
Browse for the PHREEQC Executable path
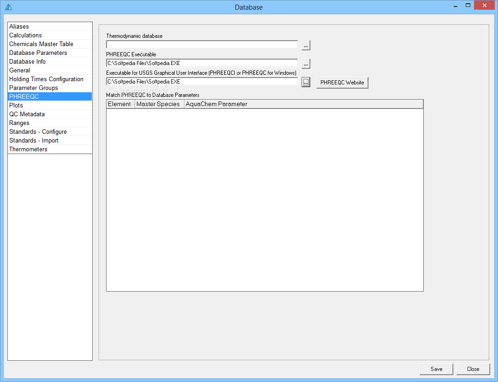click(x=306, y=64)
